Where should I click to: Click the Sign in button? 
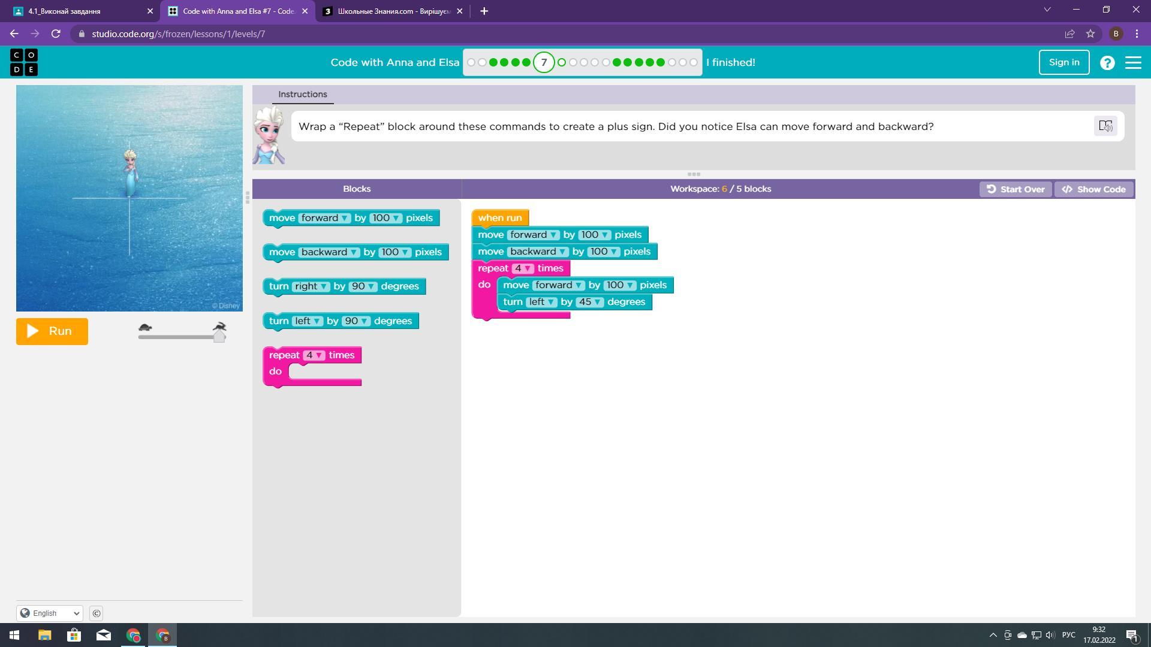(1063, 62)
